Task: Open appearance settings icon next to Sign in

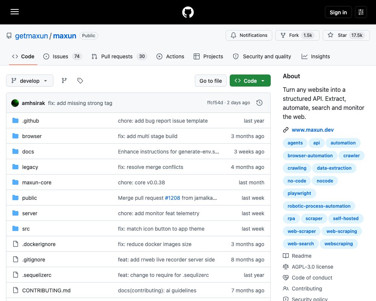Action: pos(361,12)
